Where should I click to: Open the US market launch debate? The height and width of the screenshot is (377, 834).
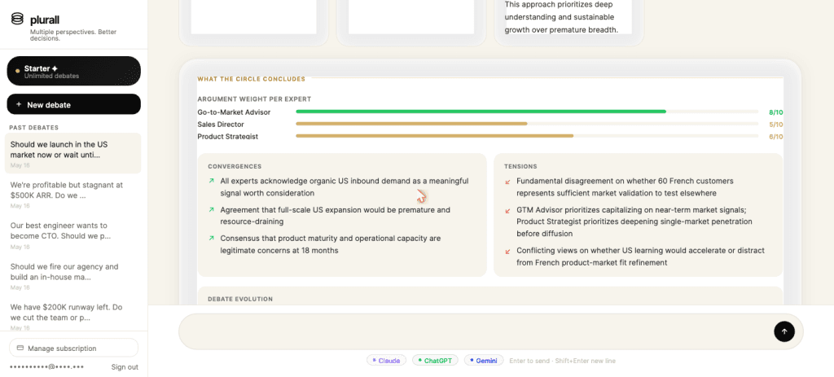click(x=72, y=153)
